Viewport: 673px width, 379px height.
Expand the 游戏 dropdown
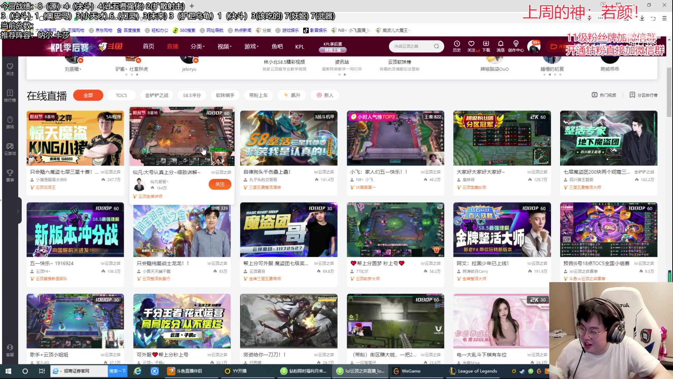pos(250,46)
